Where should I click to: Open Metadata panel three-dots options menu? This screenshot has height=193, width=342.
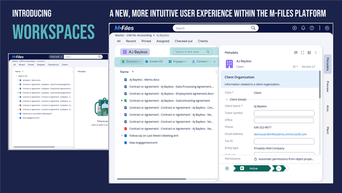[x=315, y=53]
